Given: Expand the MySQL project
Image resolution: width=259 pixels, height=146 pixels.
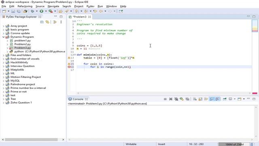Looking at the screenshot, I should pos(4,81).
